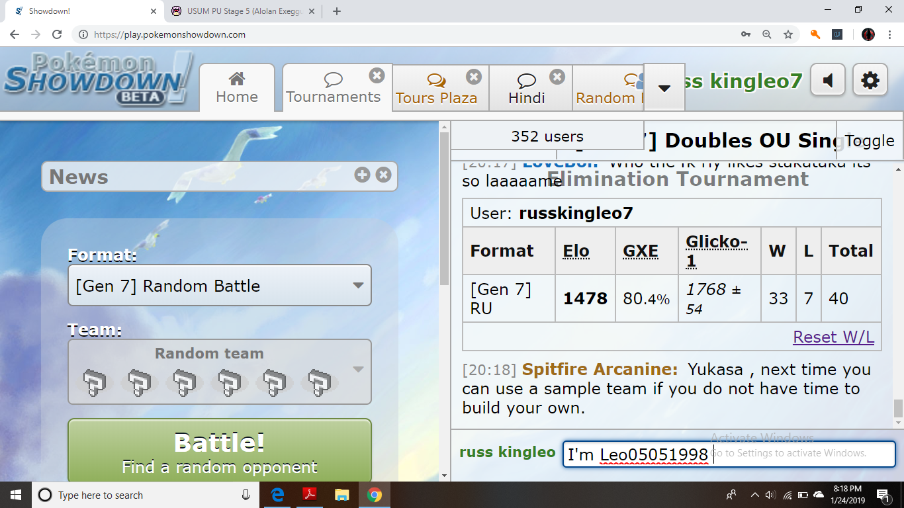Close the Tournaments room tab

pyautogui.click(x=377, y=75)
